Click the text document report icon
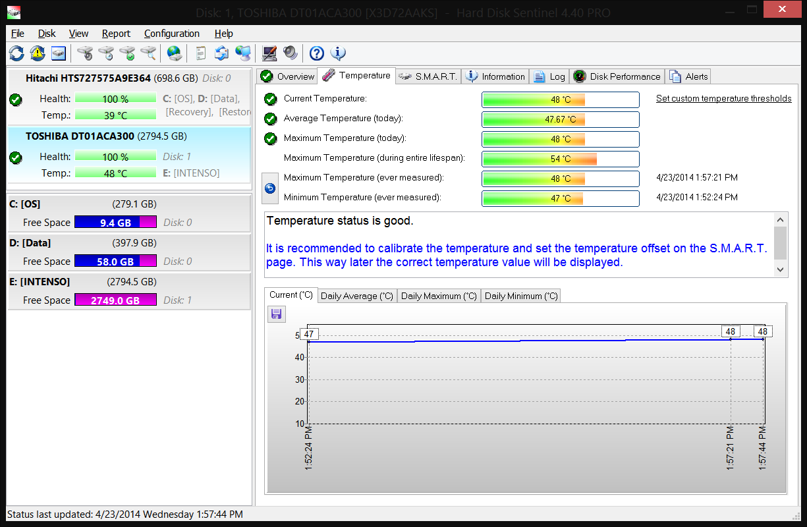Screen dimensions: 807x527 click(201, 53)
